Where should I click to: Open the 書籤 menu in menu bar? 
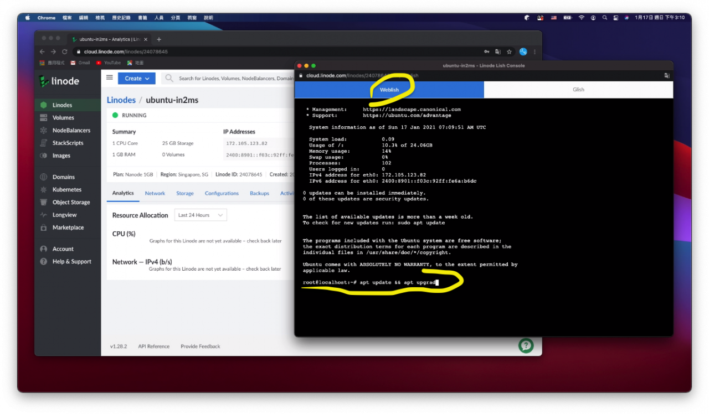coord(142,18)
